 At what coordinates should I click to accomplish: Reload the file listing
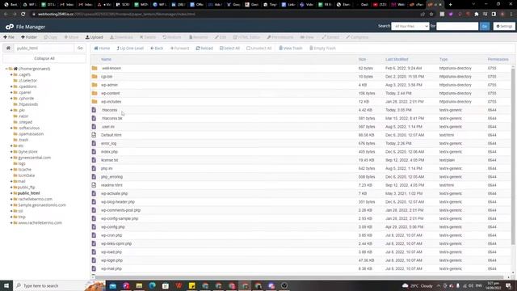(204, 48)
